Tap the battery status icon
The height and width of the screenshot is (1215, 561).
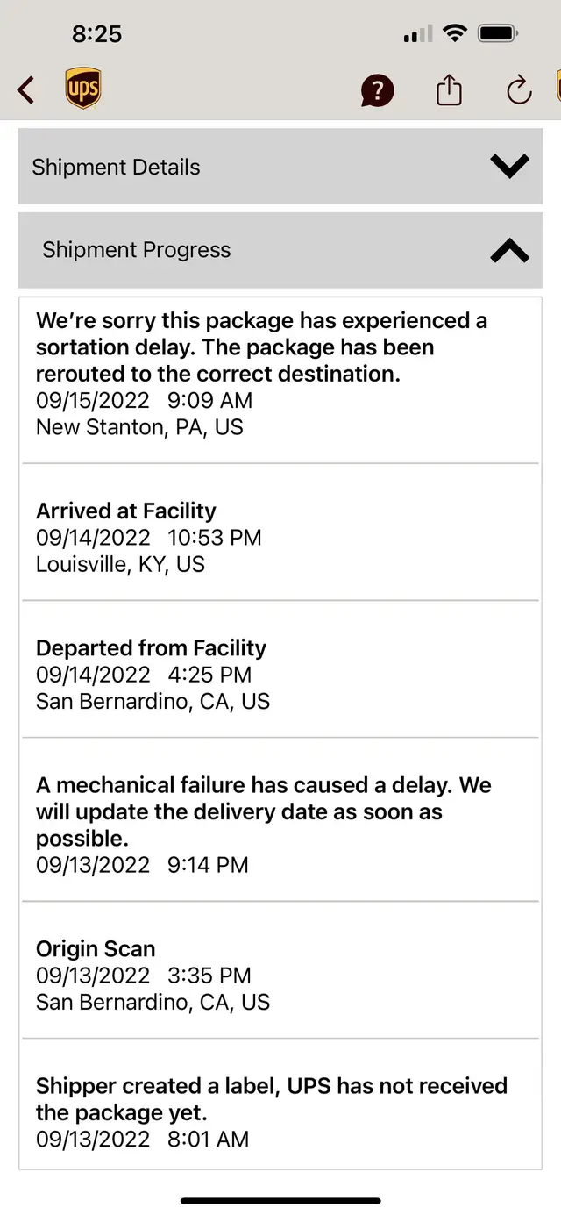(x=499, y=34)
